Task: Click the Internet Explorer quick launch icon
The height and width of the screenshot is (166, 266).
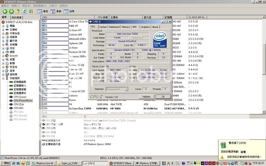Action: pos(14,163)
